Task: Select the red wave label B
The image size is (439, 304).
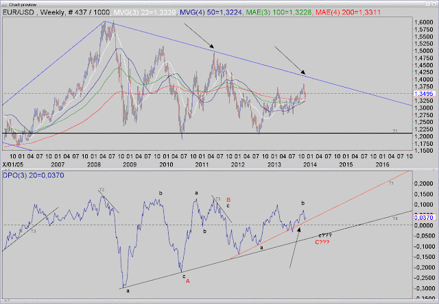Action: pos(228,200)
